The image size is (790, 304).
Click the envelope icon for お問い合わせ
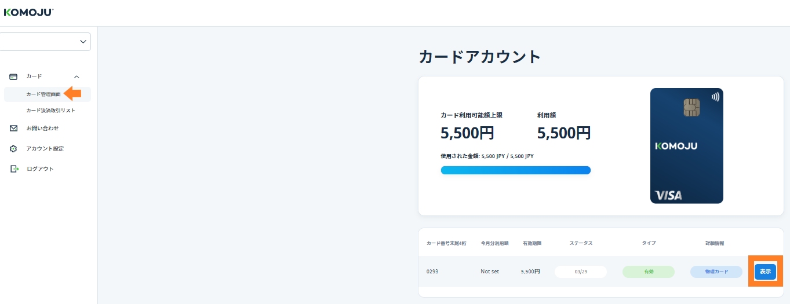[14, 129]
